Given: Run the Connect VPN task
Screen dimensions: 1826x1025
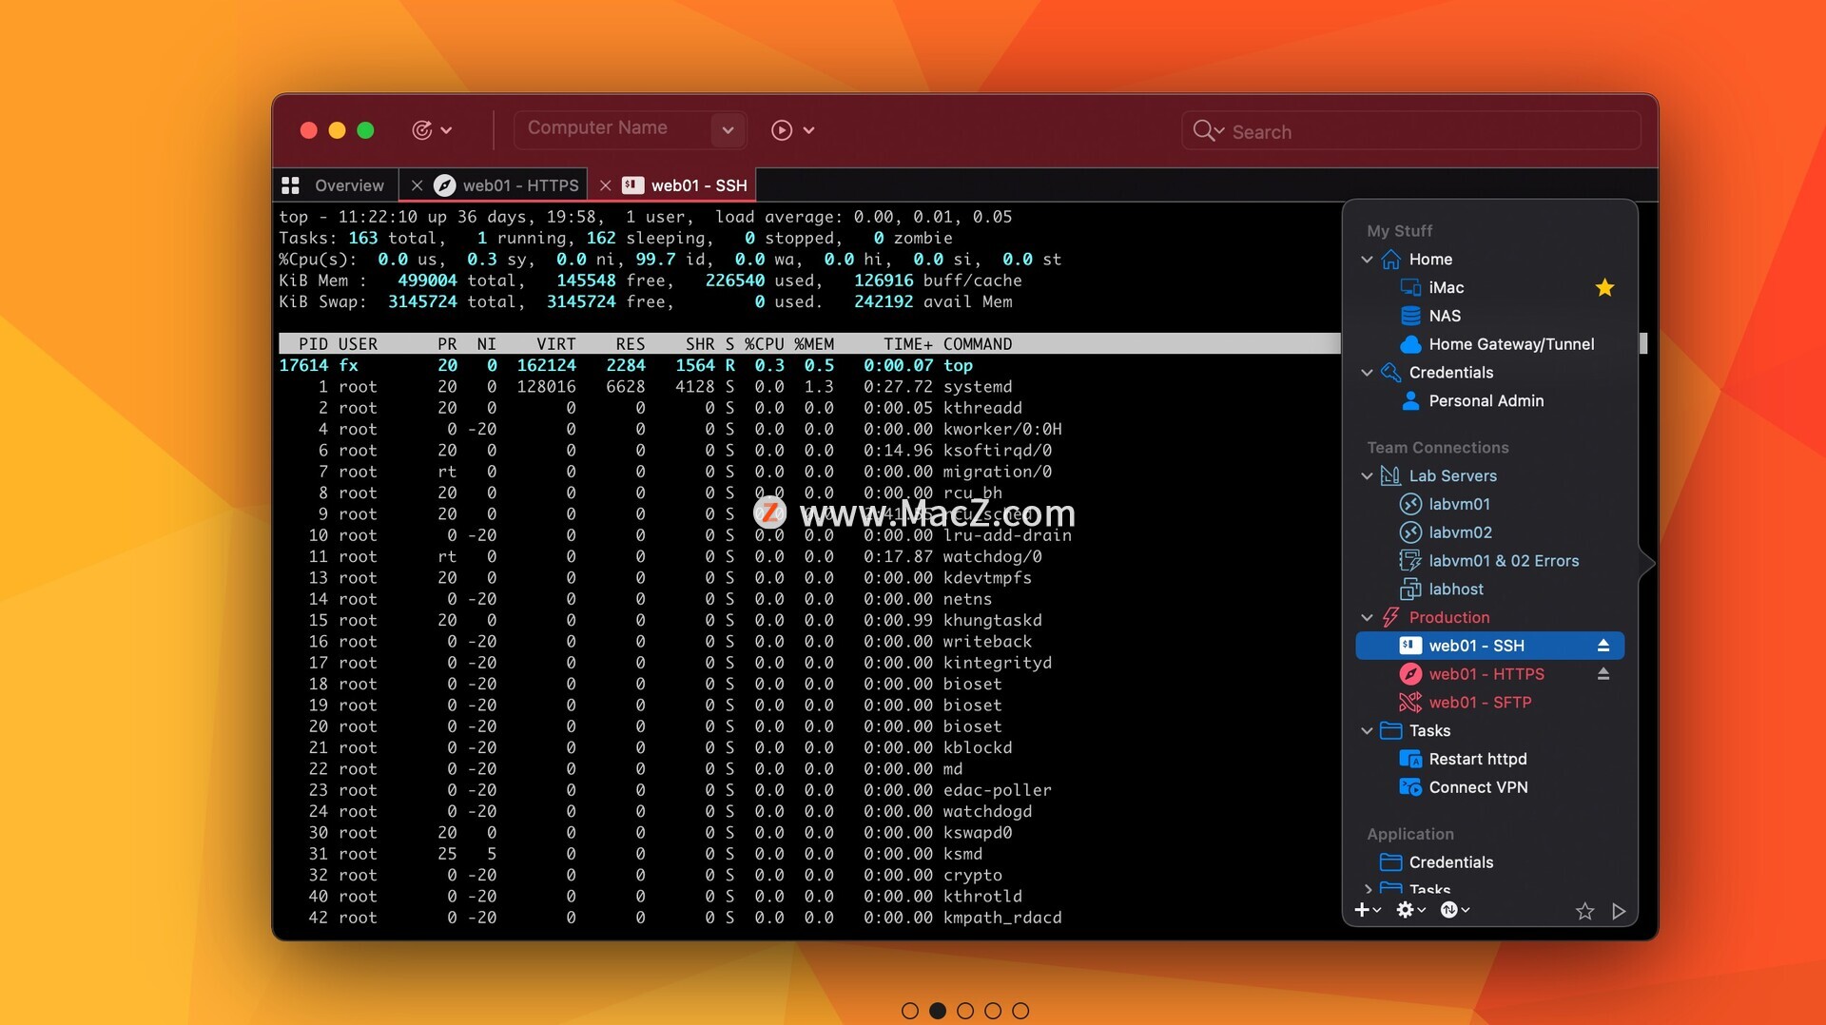Looking at the screenshot, I should (1489, 787).
